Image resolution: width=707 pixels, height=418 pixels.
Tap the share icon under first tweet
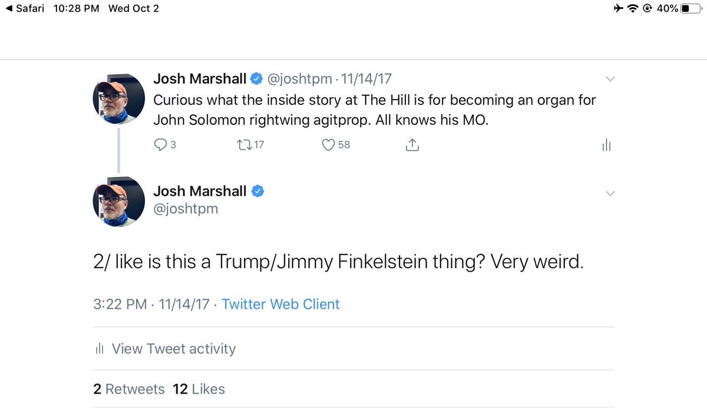(412, 144)
